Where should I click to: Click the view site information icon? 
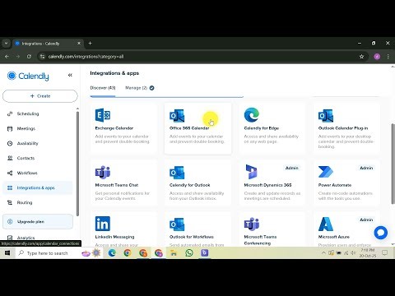(42, 57)
